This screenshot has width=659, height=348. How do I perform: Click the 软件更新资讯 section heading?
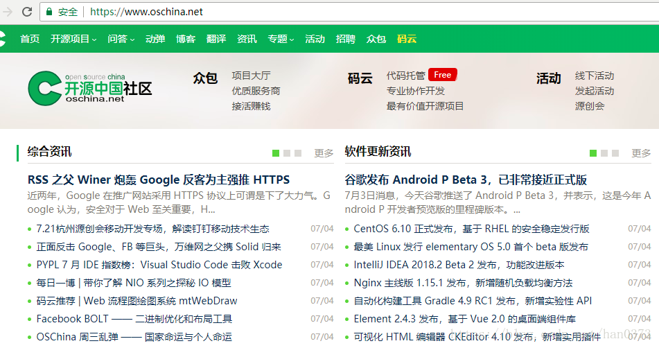click(378, 152)
